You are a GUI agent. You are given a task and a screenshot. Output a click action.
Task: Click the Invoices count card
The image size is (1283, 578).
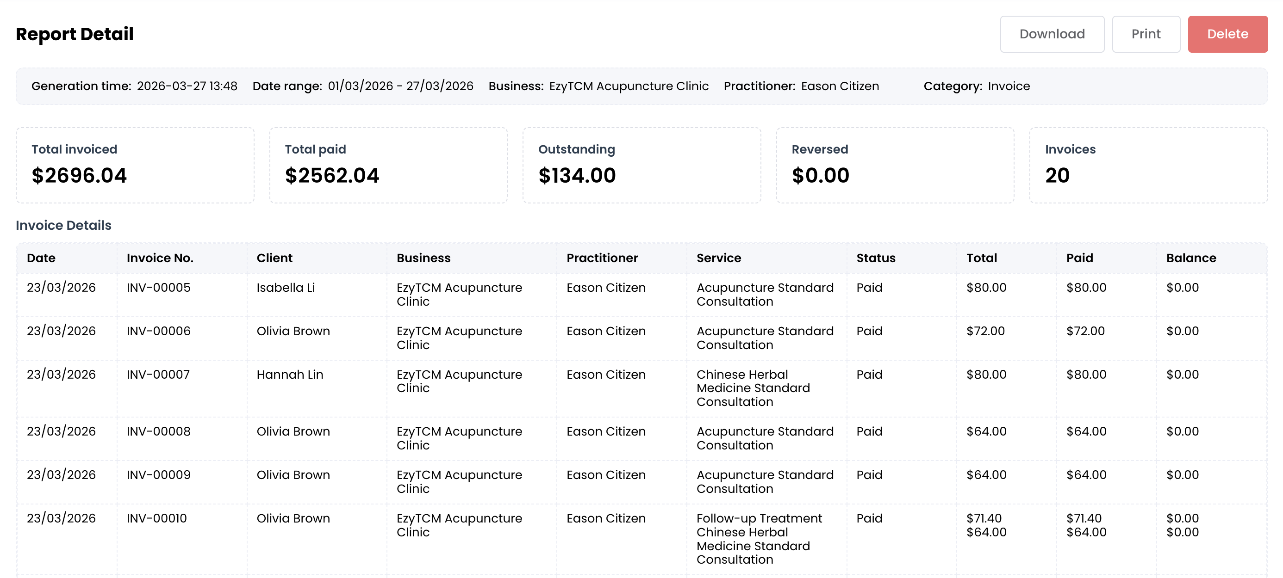[1147, 165]
